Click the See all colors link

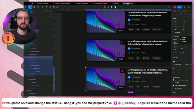[x=178, y=88]
